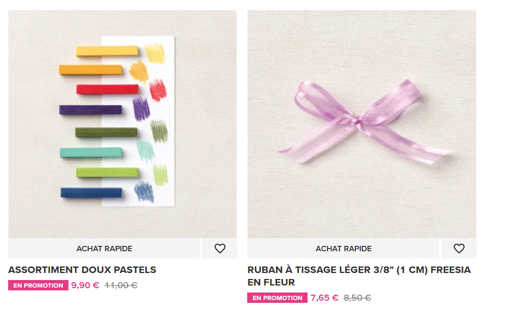Click heart icon for Freesia ribbon
520x311 pixels.
coord(459,249)
